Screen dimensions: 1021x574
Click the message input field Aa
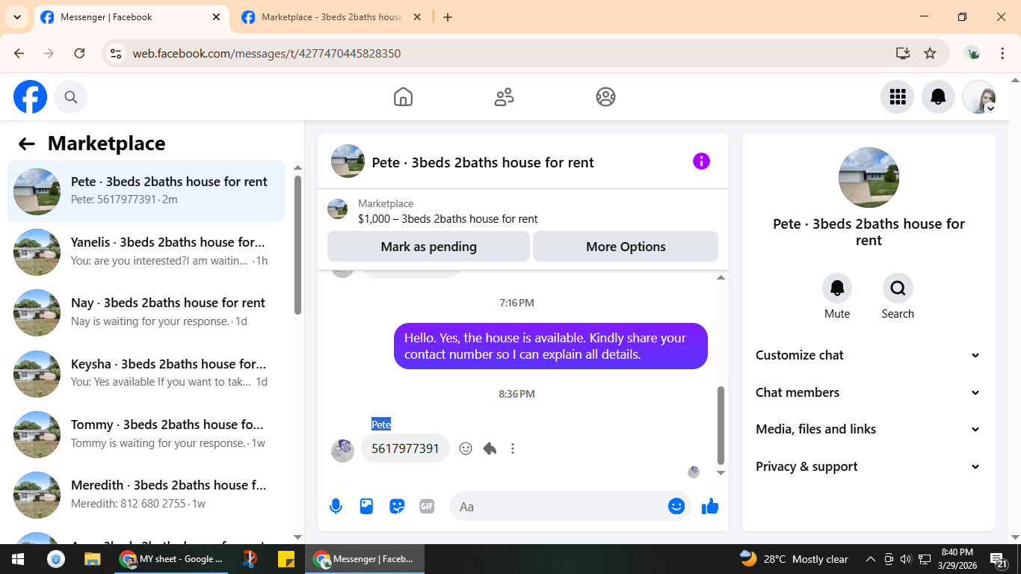pos(557,507)
